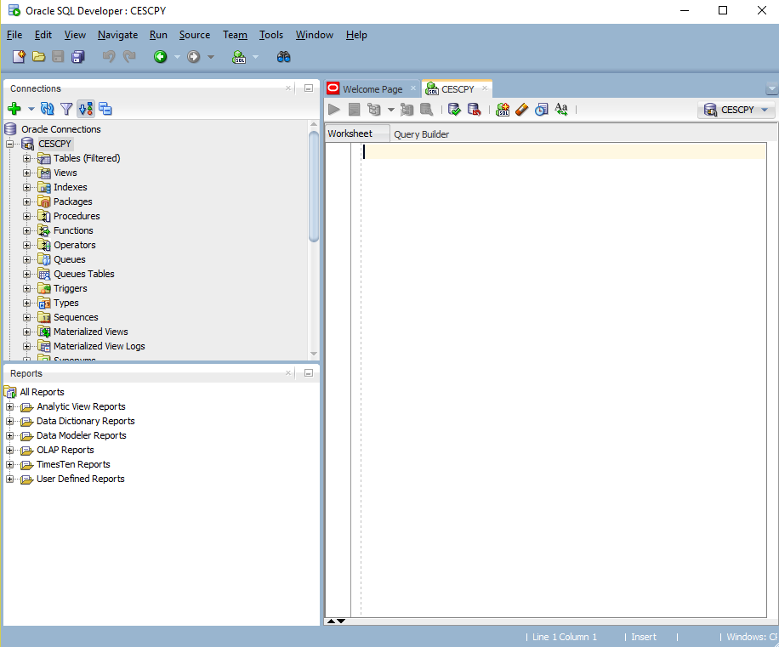Click the filter funnel icon in Connections
Viewport: 779px width, 647px height.
(x=66, y=108)
